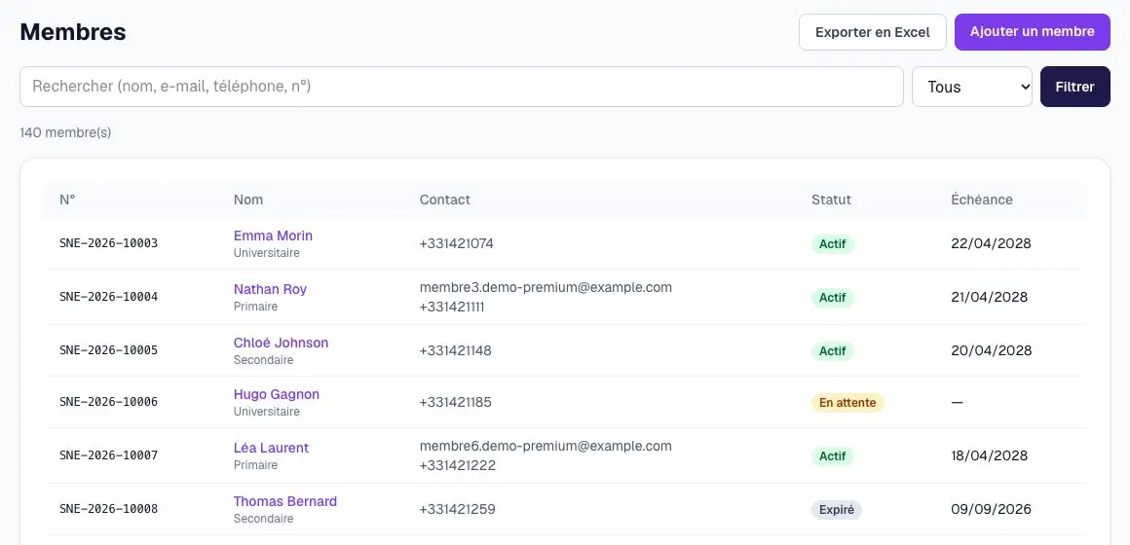This screenshot has width=1130, height=545.
Task: Open Thomas Bernard member profile
Action: (285, 501)
